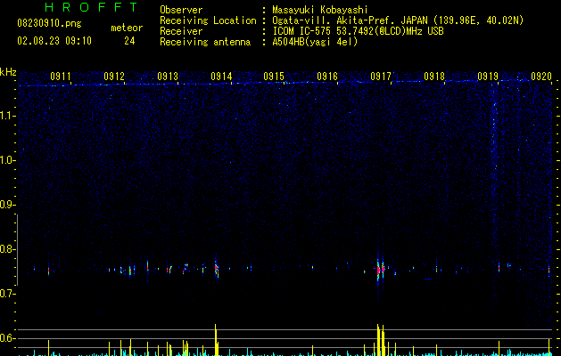
Task: Click the 0911 time marker
Action: pos(61,77)
